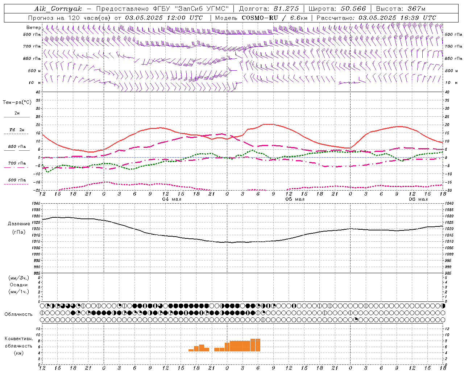This screenshot has height=371, width=464.
Task: Click the "Тем-ра(°C)" temperature legend title
Action: tap(17, 103)
